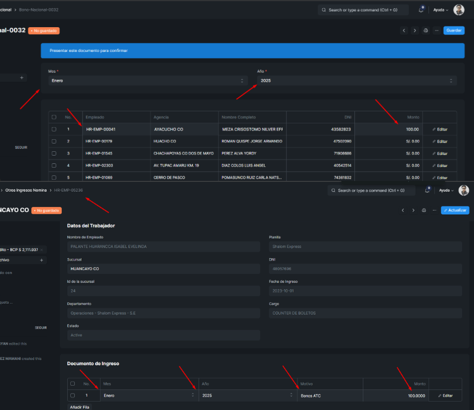
Task: Click the search magnifier in the lower search bar
Action: coord(333,190)
